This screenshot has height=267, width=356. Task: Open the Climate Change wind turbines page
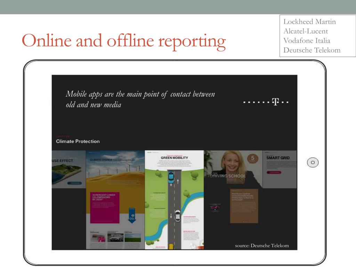(x=115, y=200)
